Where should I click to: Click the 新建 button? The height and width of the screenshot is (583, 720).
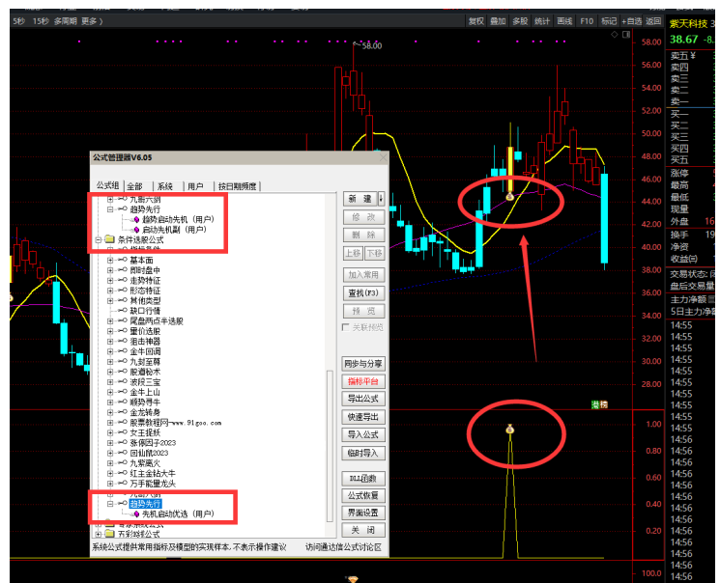[x=360, y=199]
